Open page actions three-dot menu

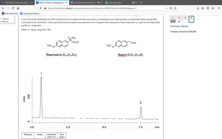(x=166, y=8)
